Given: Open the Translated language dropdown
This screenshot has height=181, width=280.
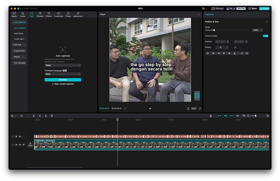Looking at the screenshot, I should (x=63, y=74).
